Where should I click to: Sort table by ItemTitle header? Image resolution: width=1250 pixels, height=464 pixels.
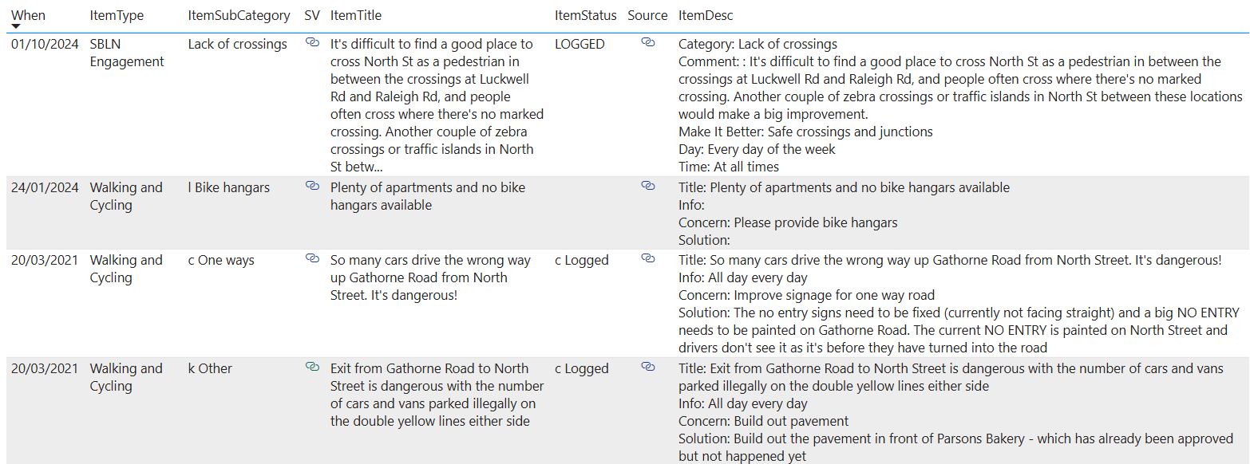pyautogui.click(x=356, y=15)
